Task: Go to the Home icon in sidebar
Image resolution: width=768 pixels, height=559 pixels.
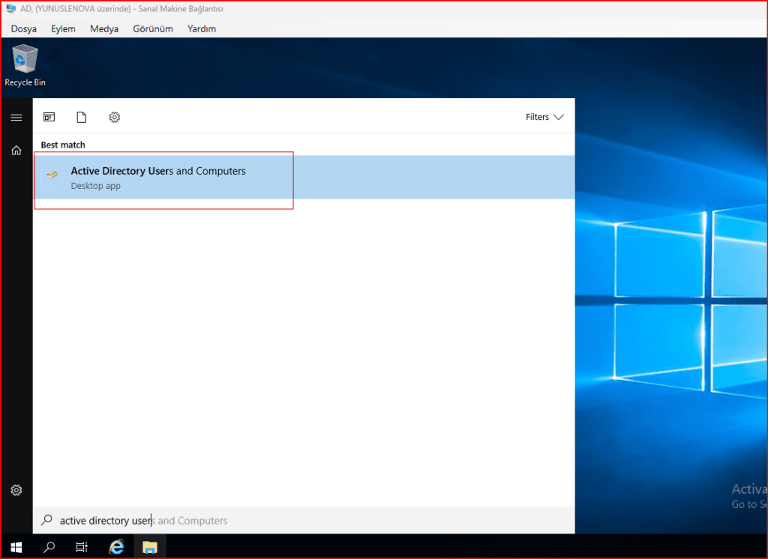Action: click(16, 151)
